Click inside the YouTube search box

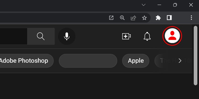(14, 36)
